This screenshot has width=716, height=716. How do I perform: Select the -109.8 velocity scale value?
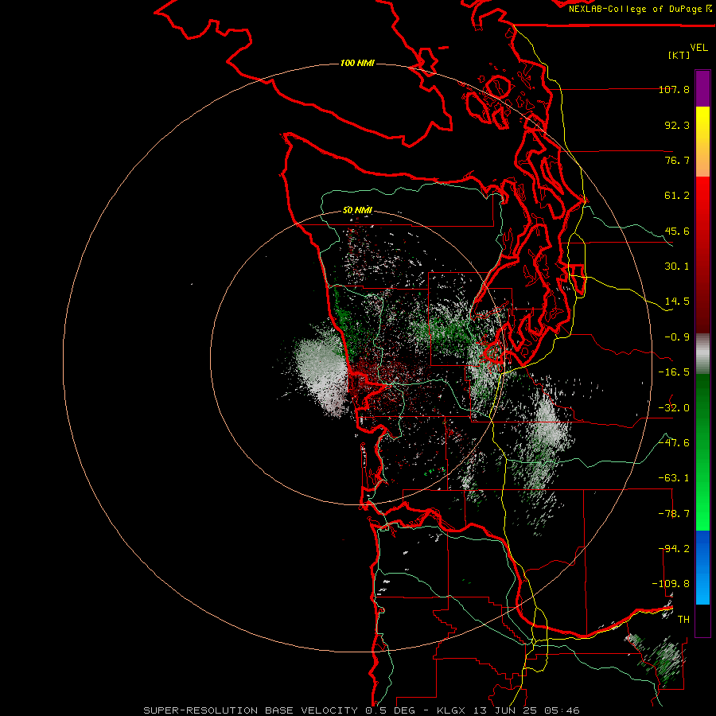pyautogui.click(x=671, y=584)
